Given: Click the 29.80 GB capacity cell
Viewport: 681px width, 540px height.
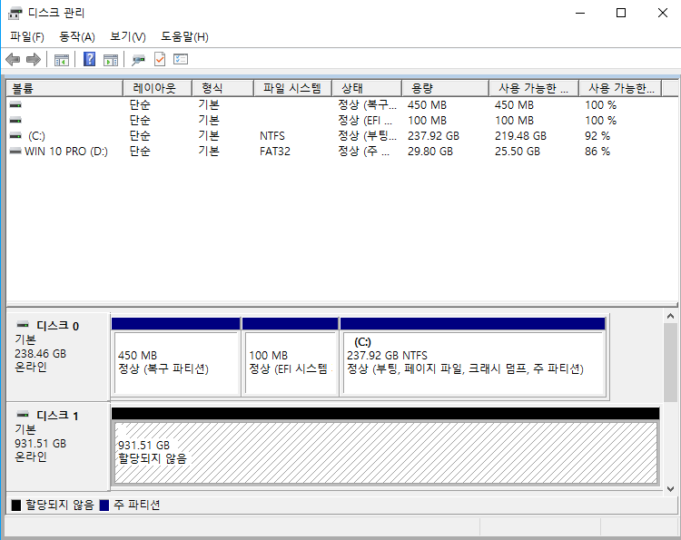Looking at the screenshot, I should click(x=430, y=151).
